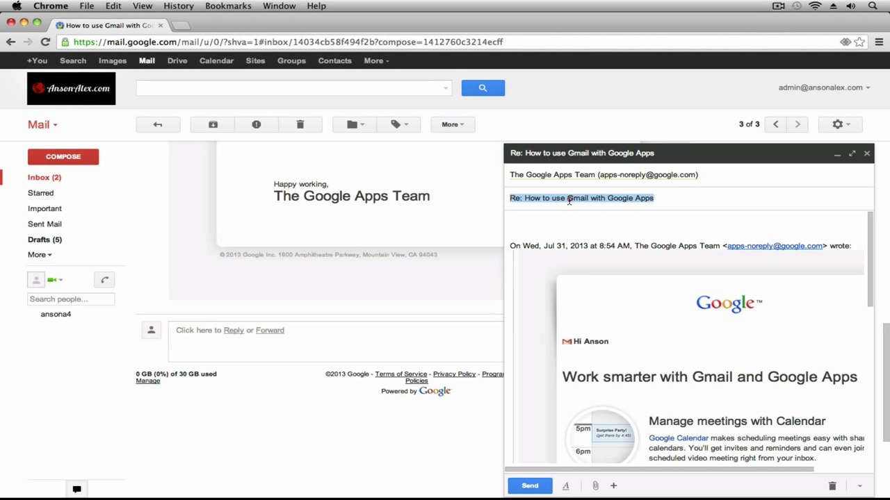Open the Important folder
Screen dimensions: 890x500
(x=44, y=208)
